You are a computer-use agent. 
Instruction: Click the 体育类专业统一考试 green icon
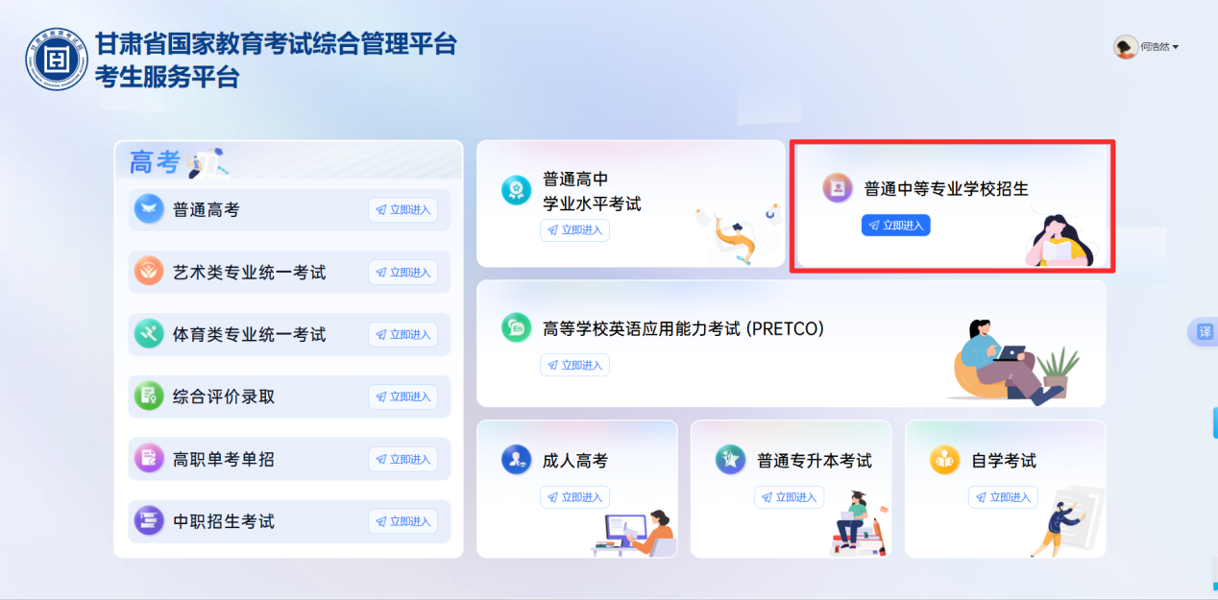click(149, 334)
